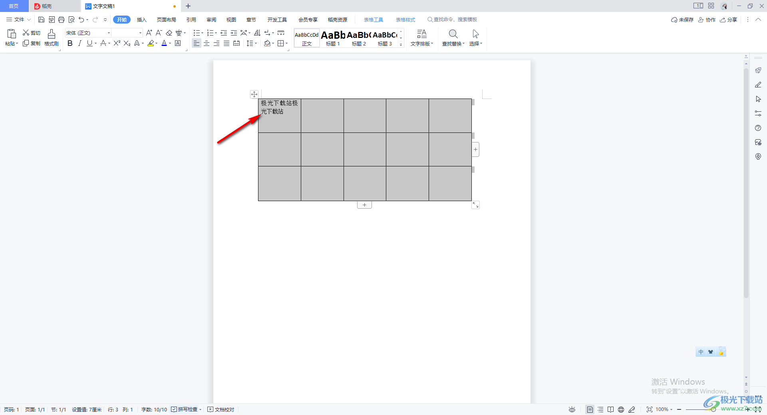The width and height of the screenshot is (767, 415).
Task: Click the undo arrow icon
Action: pyautogui.click(x=81, y=20)
